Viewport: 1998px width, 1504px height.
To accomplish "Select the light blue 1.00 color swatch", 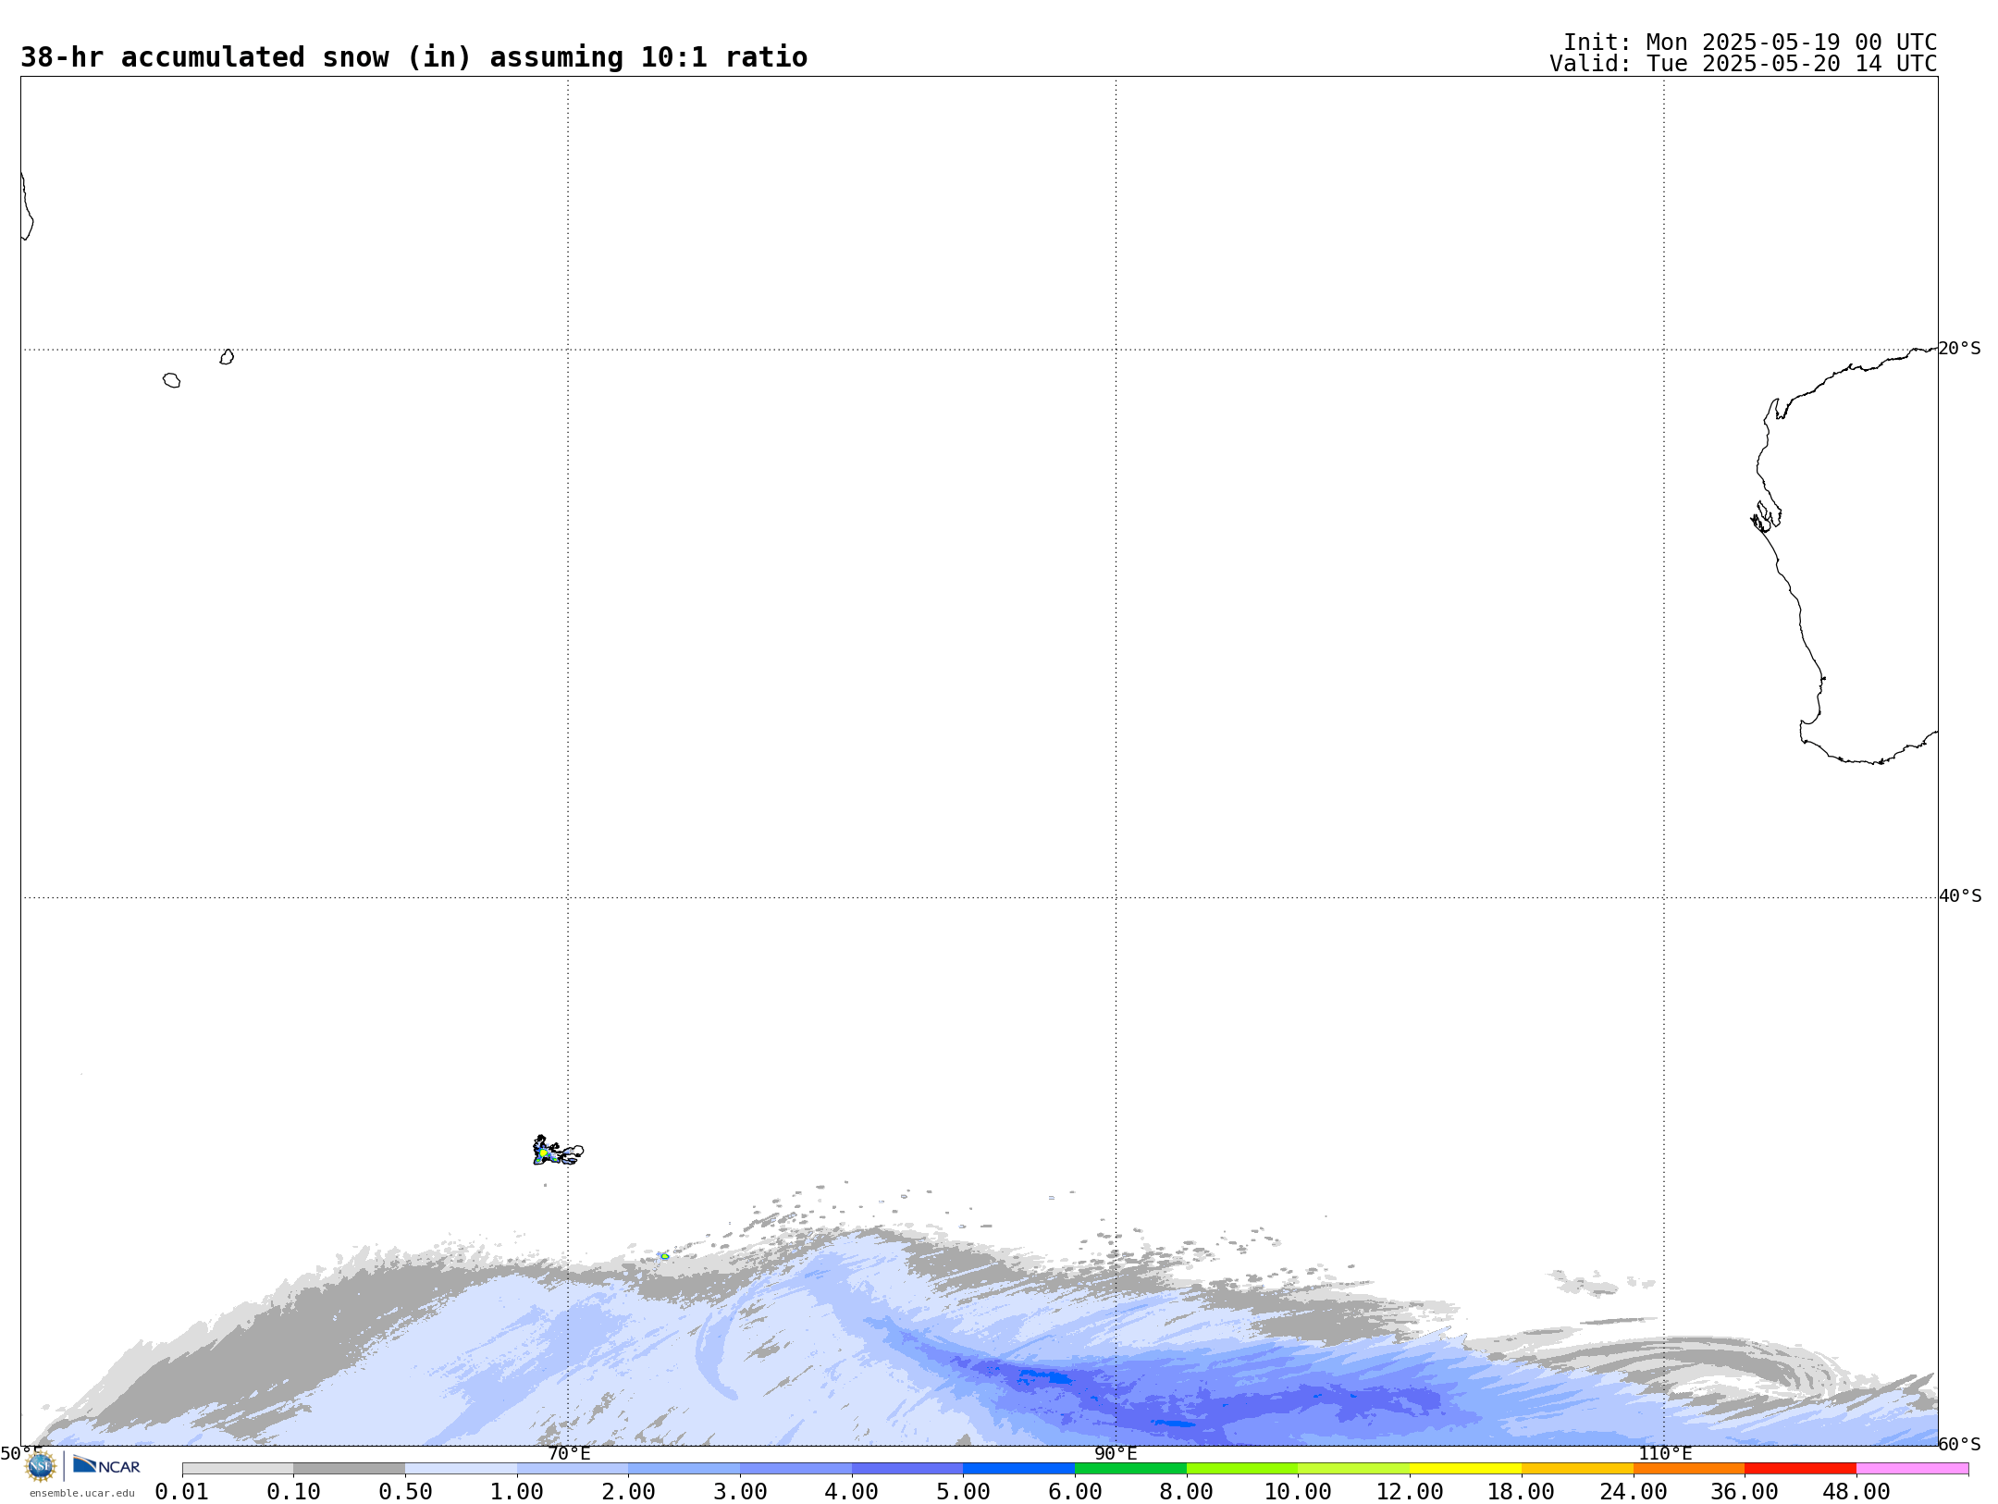I will point(573,1469).
